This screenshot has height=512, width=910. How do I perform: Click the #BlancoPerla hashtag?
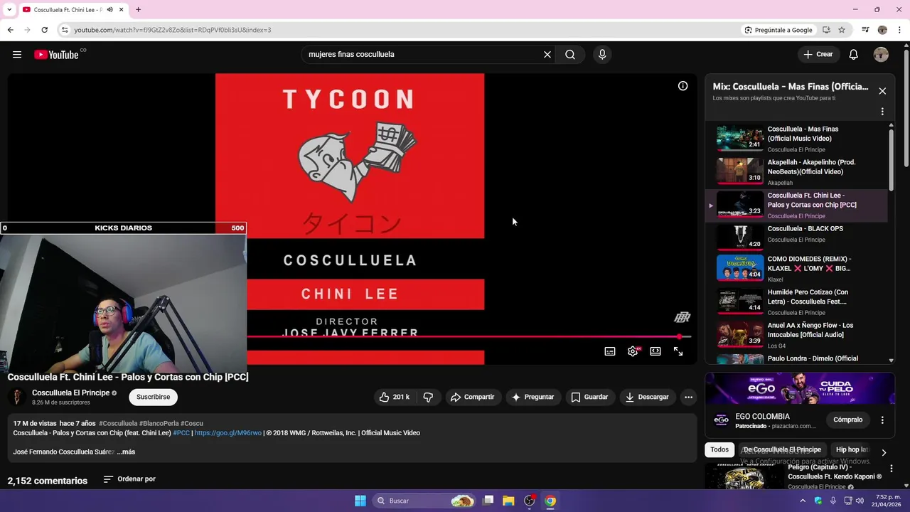click(159, 423)
